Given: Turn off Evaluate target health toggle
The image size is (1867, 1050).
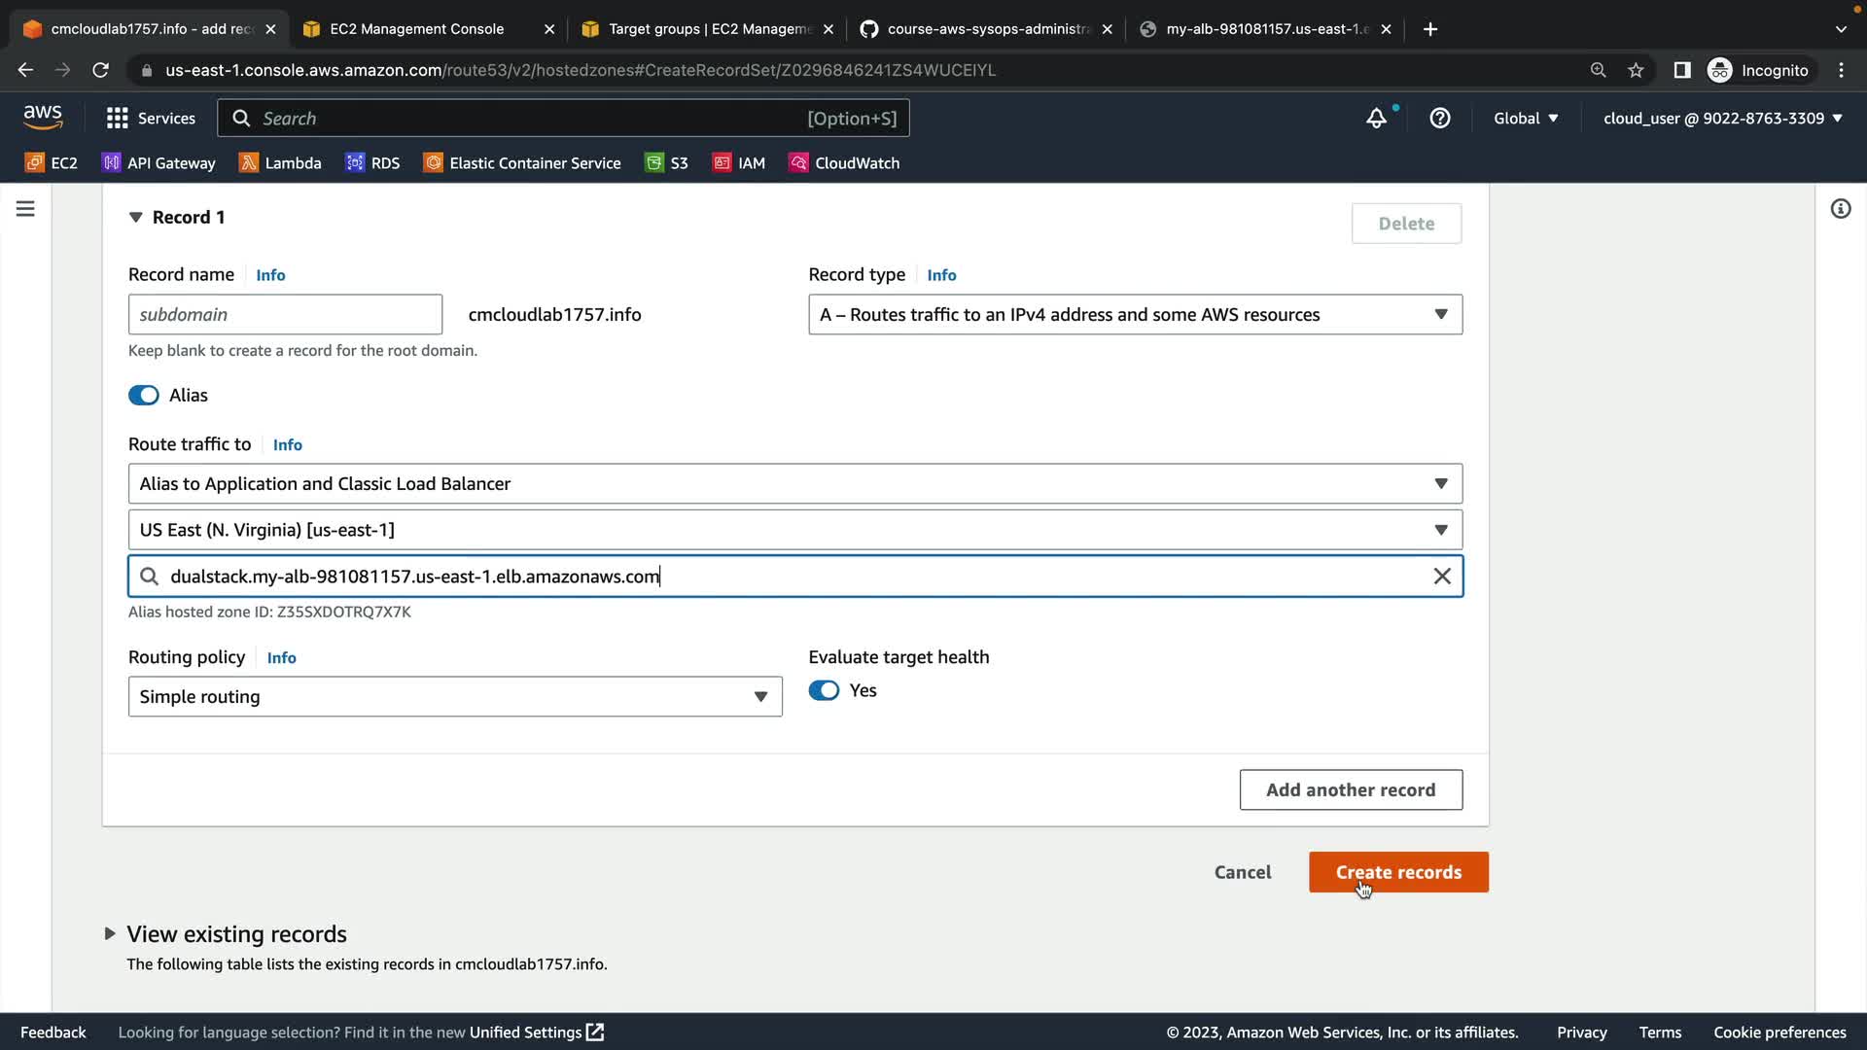Looking at the screenshot, I should [824, 690].
